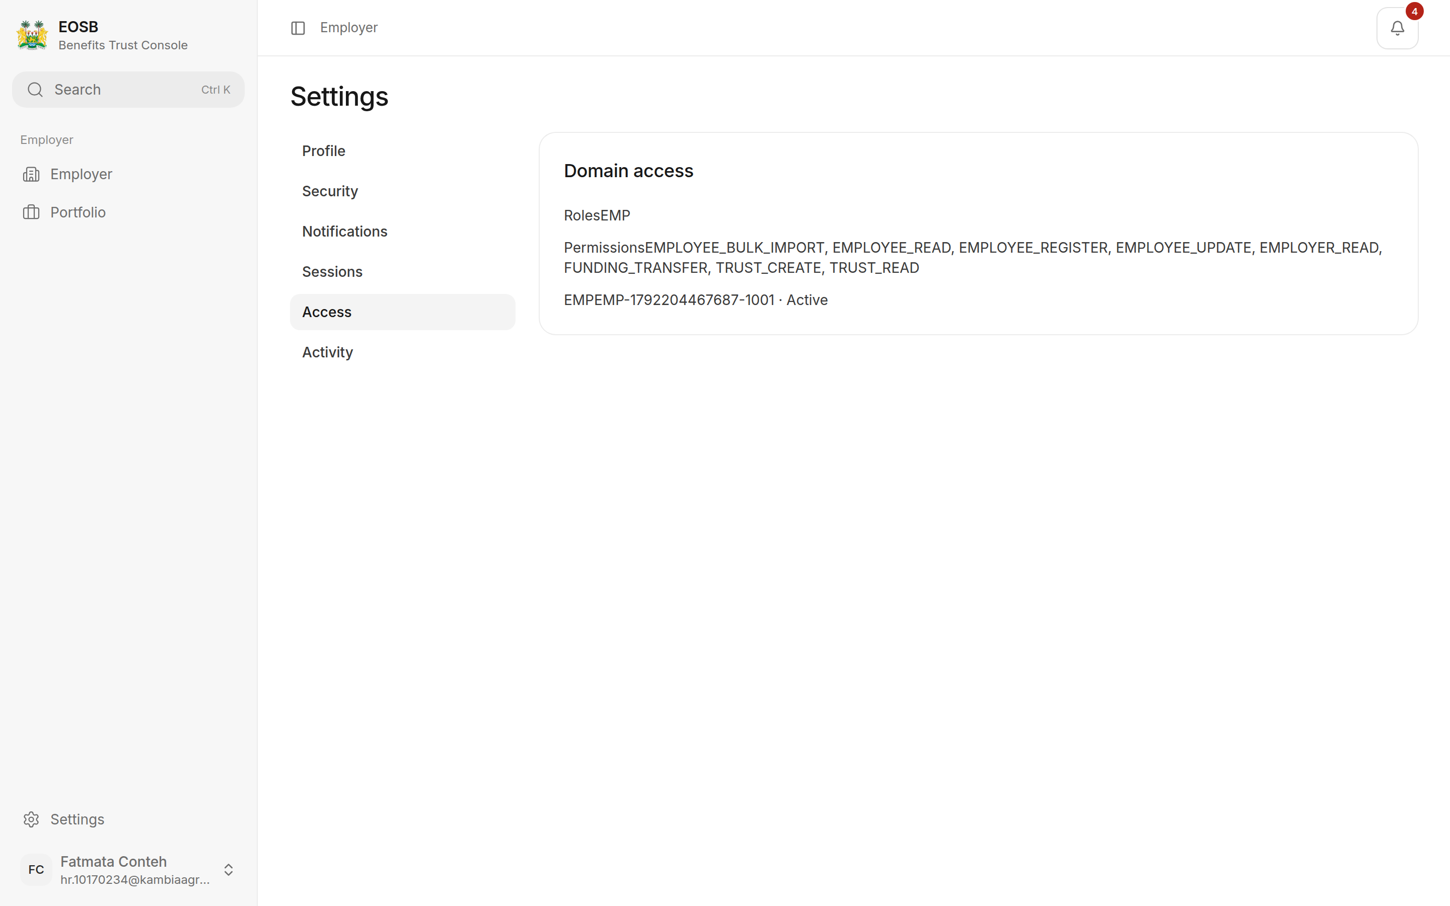Image resolution: width=1450 pixels, height=906 pixels.
Task: Click the Permissions list text
Action: point(973,258)
